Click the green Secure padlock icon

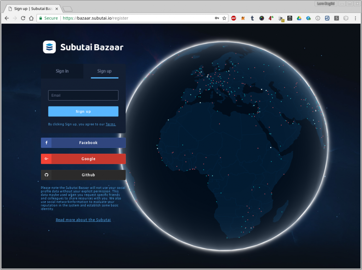(x=41, y=18)
